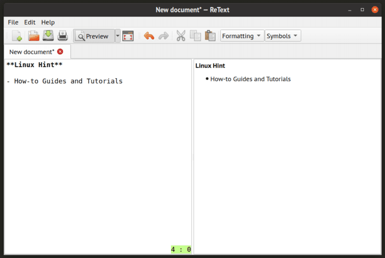Open the Help menu
The height and width of the screenshot is (258, 385).
tap(48, 22)
